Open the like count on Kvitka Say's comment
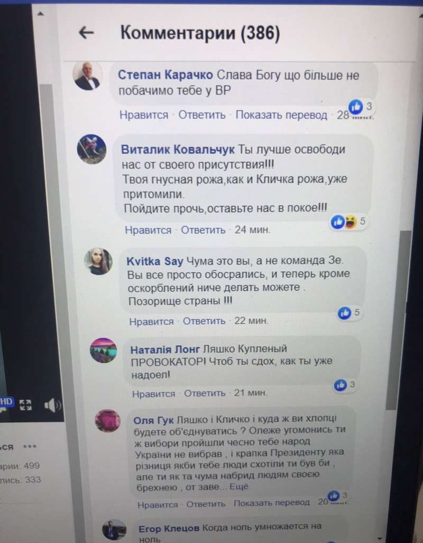423x543 pixels. point(349,312)
